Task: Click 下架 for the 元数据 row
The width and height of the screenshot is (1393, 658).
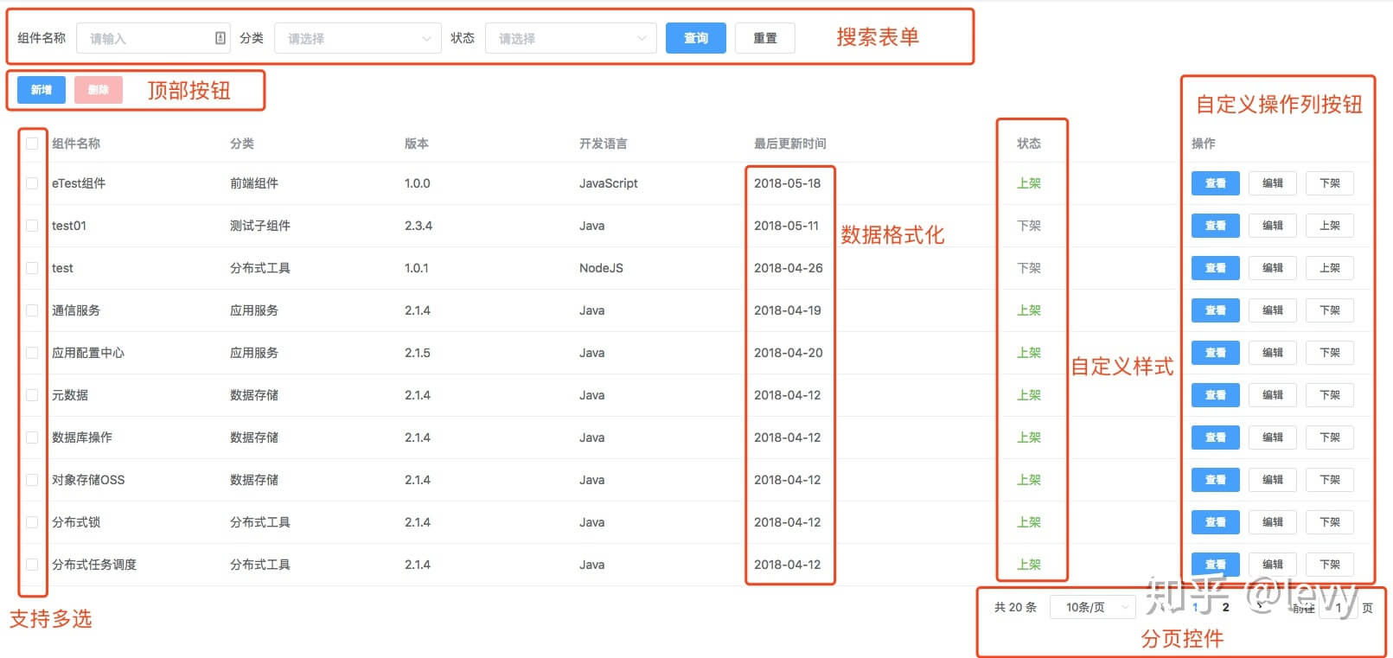Action: click(x=1330, y=395)
